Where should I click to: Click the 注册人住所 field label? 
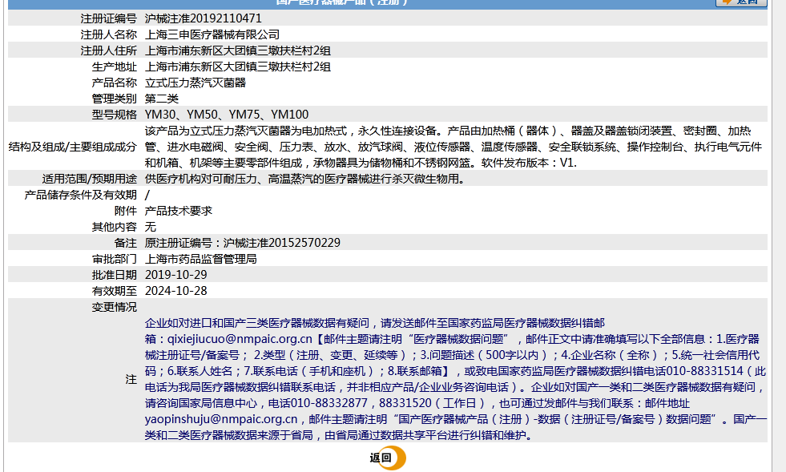109,50
